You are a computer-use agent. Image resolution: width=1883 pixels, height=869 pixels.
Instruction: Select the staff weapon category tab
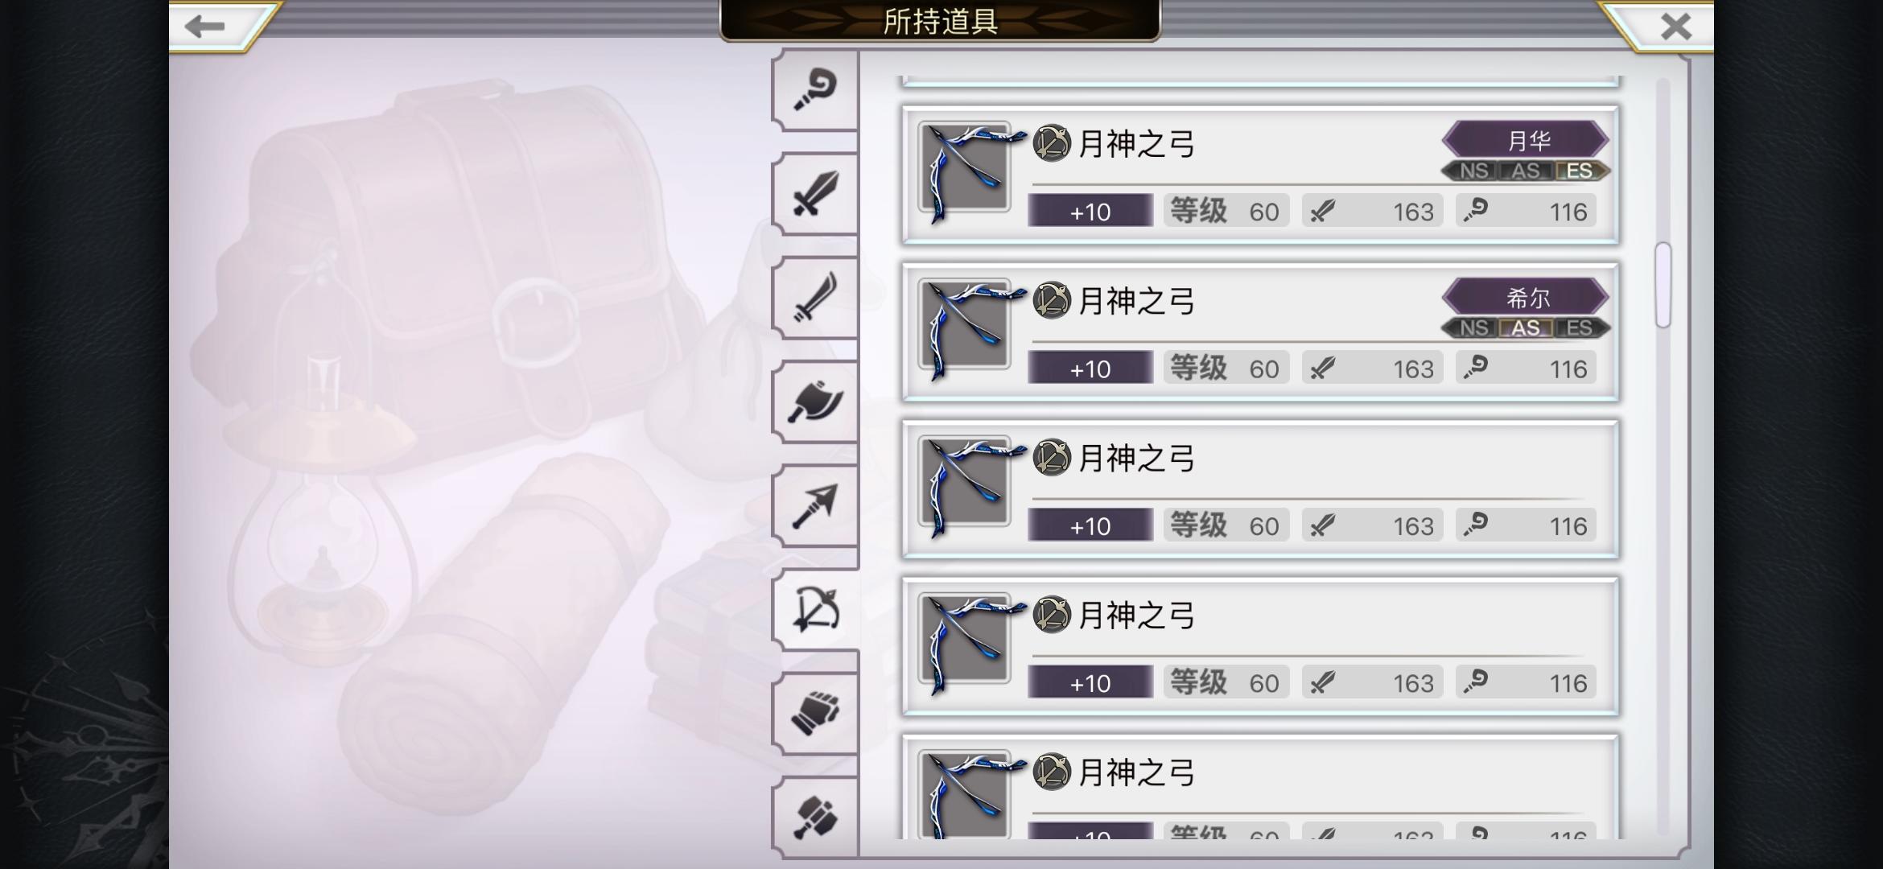coord(814,90)
